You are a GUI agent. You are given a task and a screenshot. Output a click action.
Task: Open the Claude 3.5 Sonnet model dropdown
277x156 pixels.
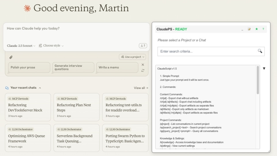(x=21, y=46)
